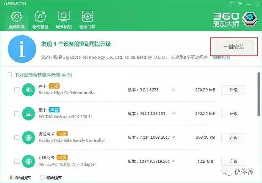Viewport: 262px width, 183px height.
Task: Click 升级 for NVIDIA GeForce GTX 750 Ti
Action: pyautogui.click(x=234, y=114)
